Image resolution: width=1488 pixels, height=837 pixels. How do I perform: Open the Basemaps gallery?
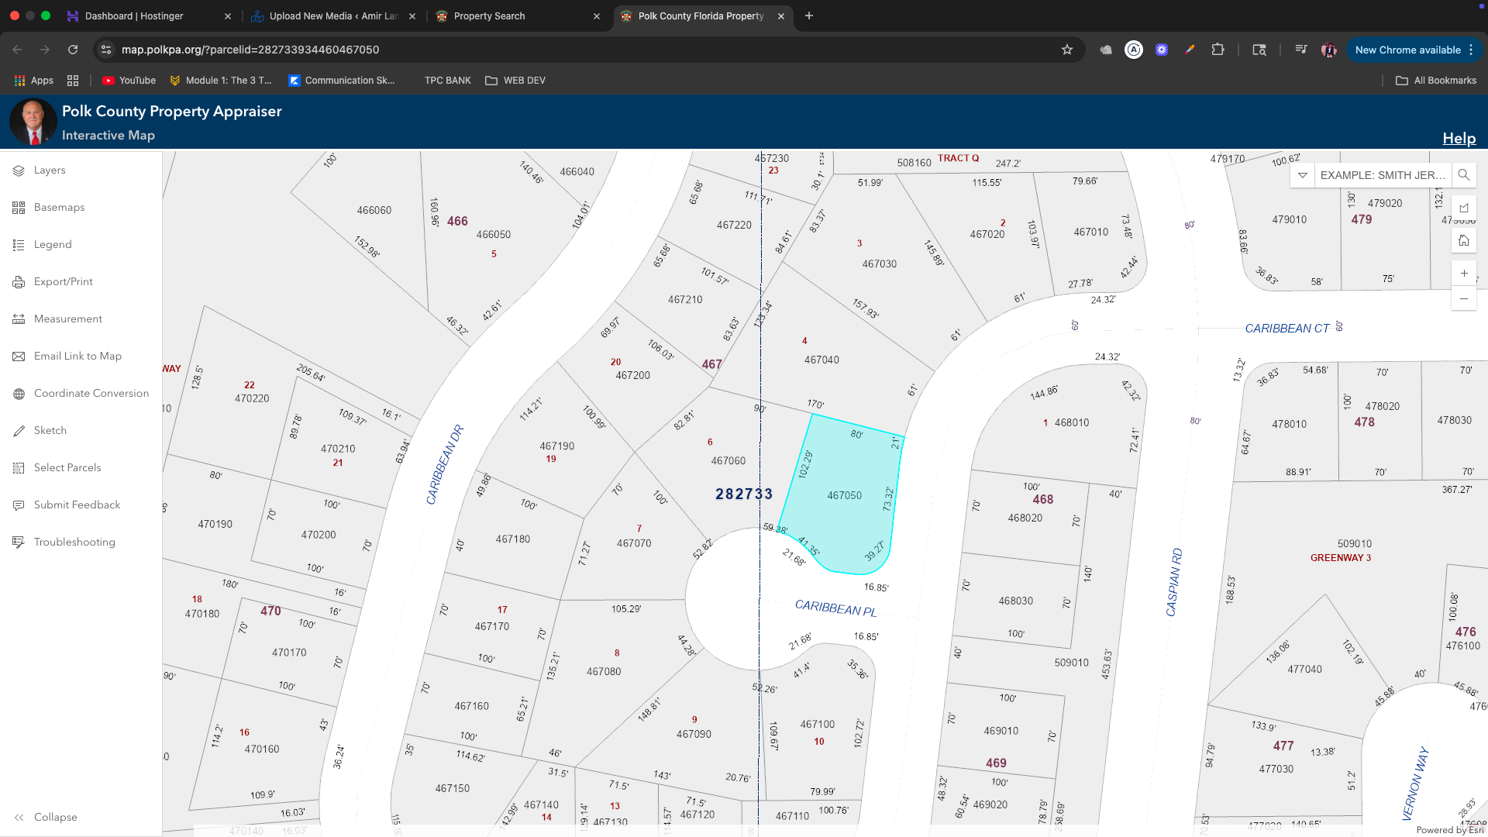click(x=59, y=208)
